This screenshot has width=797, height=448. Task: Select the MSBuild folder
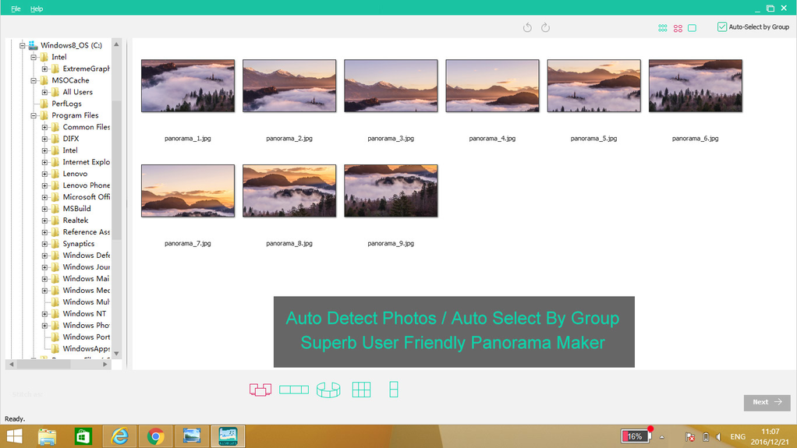tap(76, 209)
